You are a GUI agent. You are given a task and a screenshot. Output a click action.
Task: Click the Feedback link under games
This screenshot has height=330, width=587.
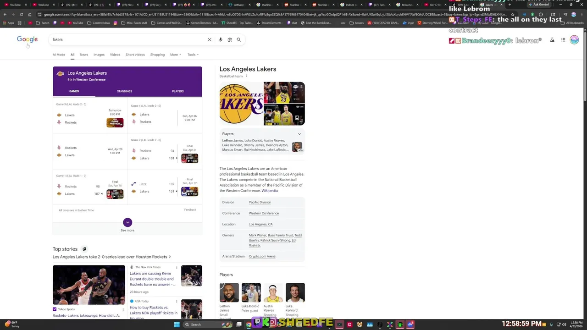coord(190,210)
